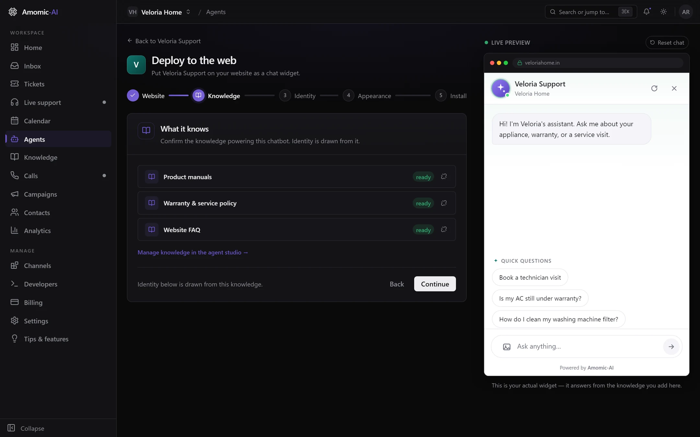Image resolution: width=700 pixels, height=437 pixels.
Task: Choose 'Book a technician visit' quick question
Action: [x=530, y=277]
